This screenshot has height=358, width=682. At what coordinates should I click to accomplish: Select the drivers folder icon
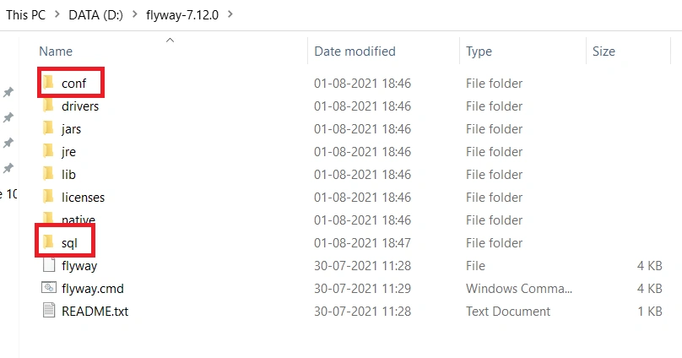[48, 105]
